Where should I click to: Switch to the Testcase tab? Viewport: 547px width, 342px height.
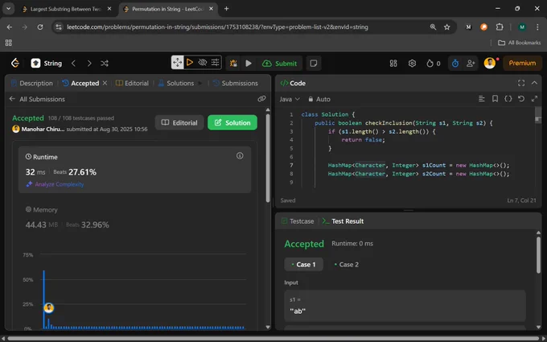coord(298,221)
